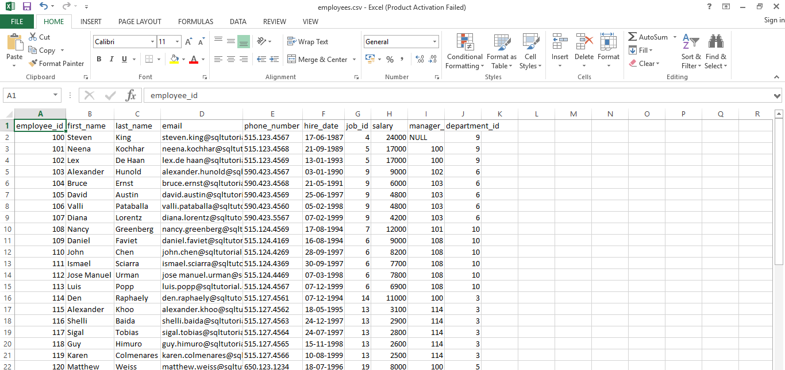This screenshot has width=785, height=370.
Task: Click the Percent Style icon
Action: coord(390,58)
